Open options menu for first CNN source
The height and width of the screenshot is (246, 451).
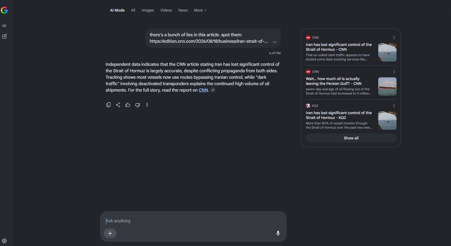[x=394, y=38]
